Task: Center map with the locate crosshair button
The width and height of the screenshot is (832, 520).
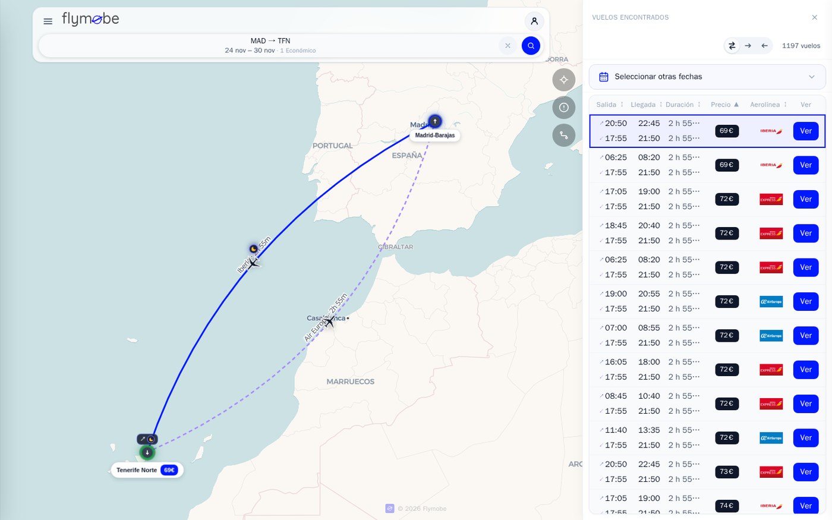Action: [x=564, y=80]
